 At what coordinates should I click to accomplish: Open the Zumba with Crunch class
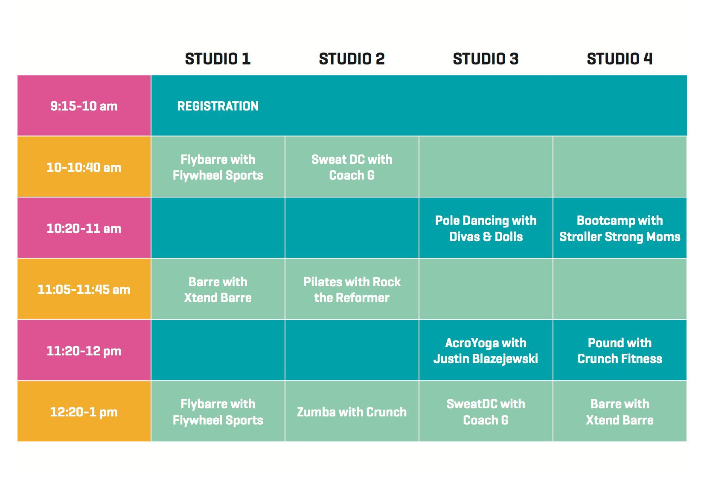[x=352, y=412]
